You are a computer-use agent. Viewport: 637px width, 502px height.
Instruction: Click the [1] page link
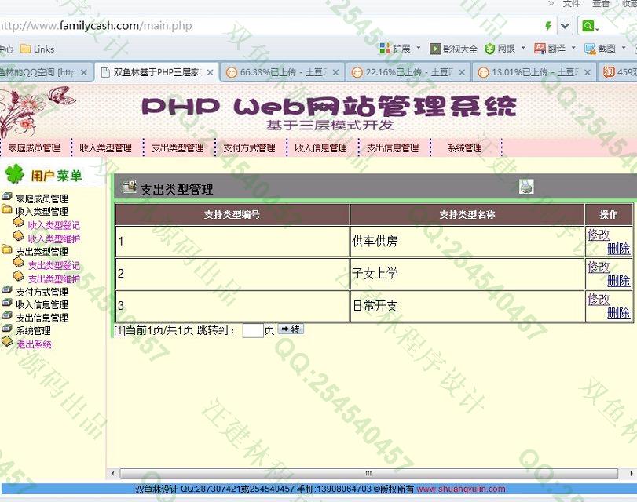tap(119, 330)
